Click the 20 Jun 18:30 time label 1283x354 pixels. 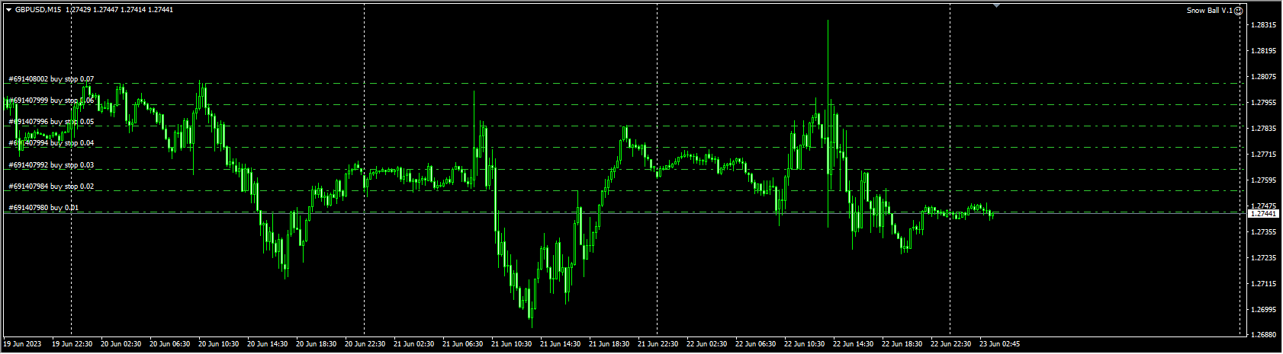click(317, 344)
